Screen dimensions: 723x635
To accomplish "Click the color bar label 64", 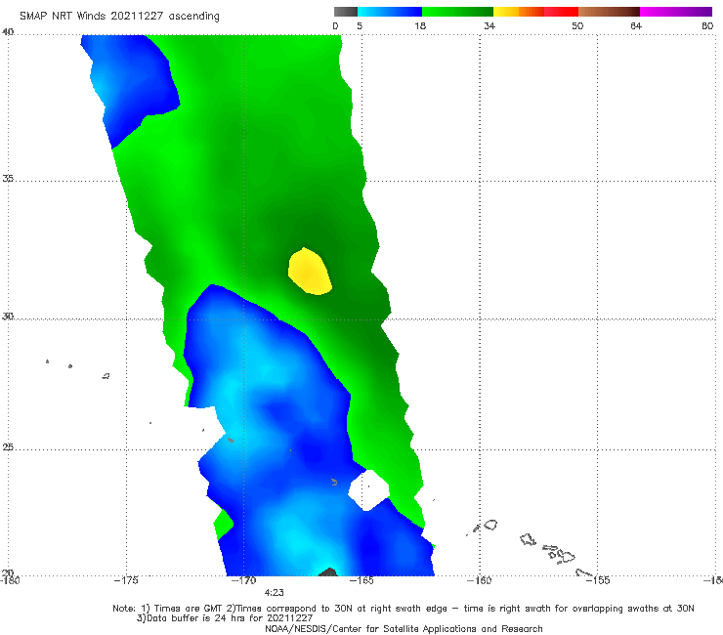I will click(x=636, y=26).
